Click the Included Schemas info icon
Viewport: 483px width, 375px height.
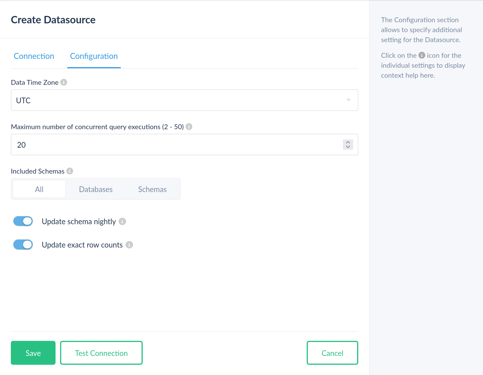[70, 171]
